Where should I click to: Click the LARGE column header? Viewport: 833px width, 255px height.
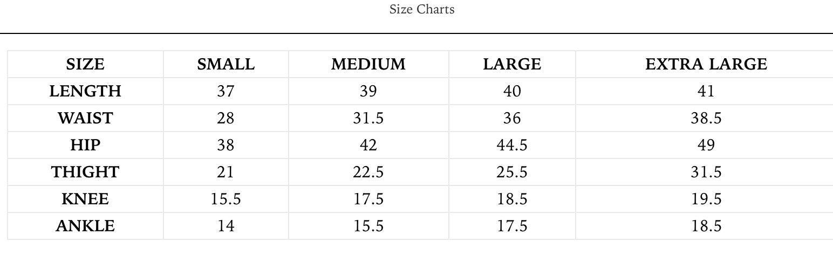point(511,64)
